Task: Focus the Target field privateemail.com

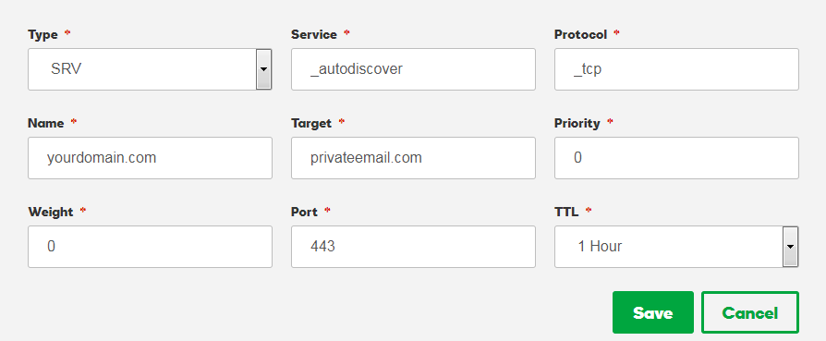Action: click(x=413, y=158)
